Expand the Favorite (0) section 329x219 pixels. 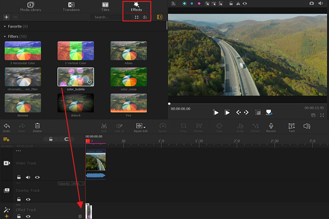5,27
